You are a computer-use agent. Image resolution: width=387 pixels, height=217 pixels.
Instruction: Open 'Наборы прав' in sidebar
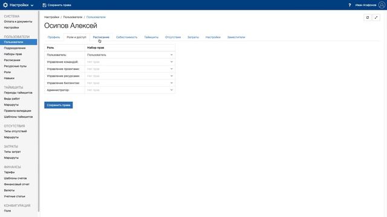pos(13,54)
